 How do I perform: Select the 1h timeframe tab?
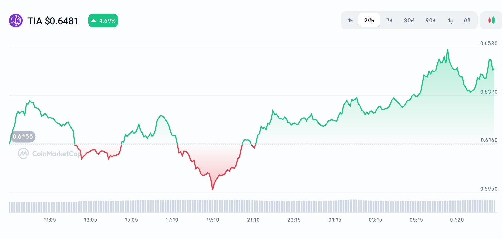pos(350,20)
